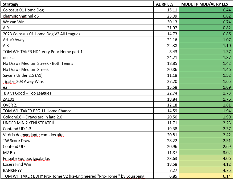The width and height of the screenshot is (234, 179).
Task: Click the Strategy column header
Action: pos(77,4)
